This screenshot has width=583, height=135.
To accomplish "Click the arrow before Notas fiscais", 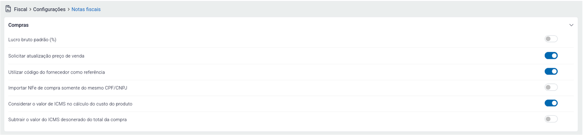I will tap(68, 10).
